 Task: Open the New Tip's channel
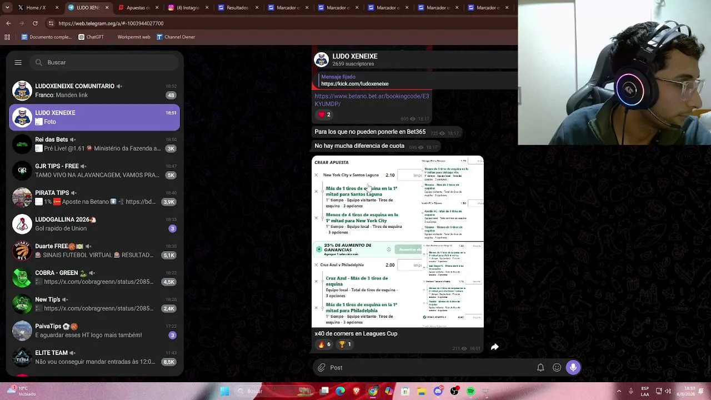(x=94, y=304)
